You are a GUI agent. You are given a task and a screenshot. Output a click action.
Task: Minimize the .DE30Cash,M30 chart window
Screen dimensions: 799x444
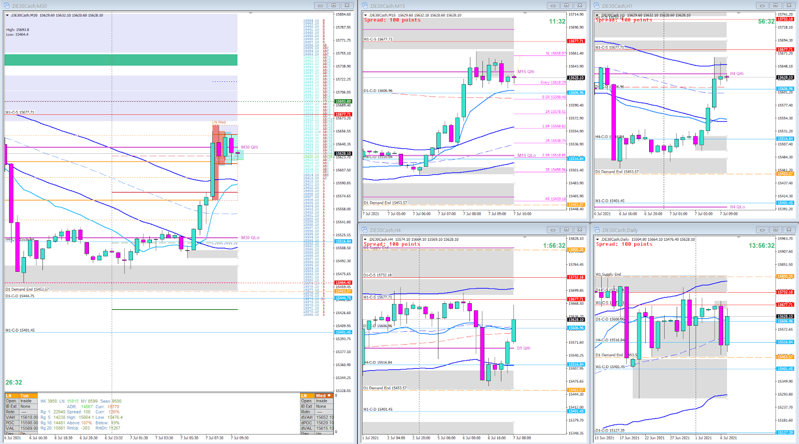tap(321, 5)
